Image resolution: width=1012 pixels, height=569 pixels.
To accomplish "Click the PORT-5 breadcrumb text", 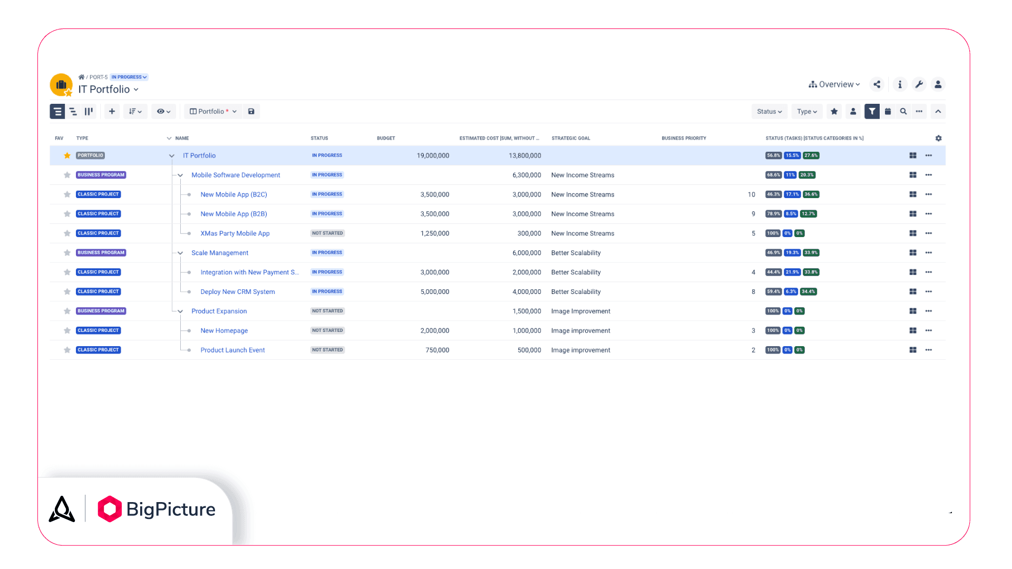I will pyautogui.click(x=98, y=77).
